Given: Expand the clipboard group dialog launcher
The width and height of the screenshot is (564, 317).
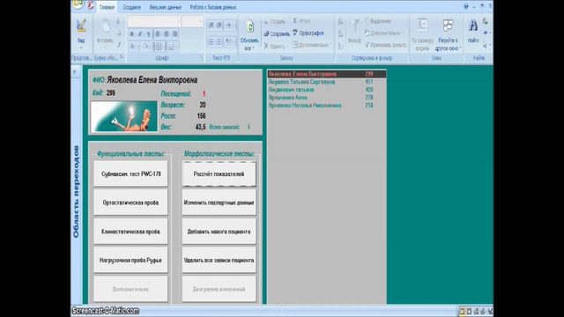Looking at the screenshot, I should (x=122, y=57).
